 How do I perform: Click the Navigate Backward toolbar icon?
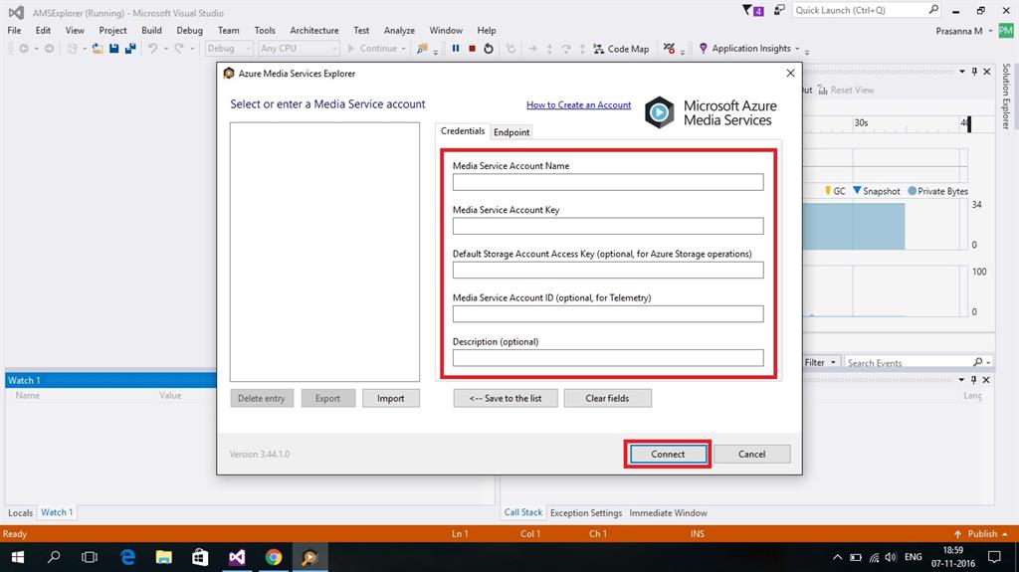point(24,48)
